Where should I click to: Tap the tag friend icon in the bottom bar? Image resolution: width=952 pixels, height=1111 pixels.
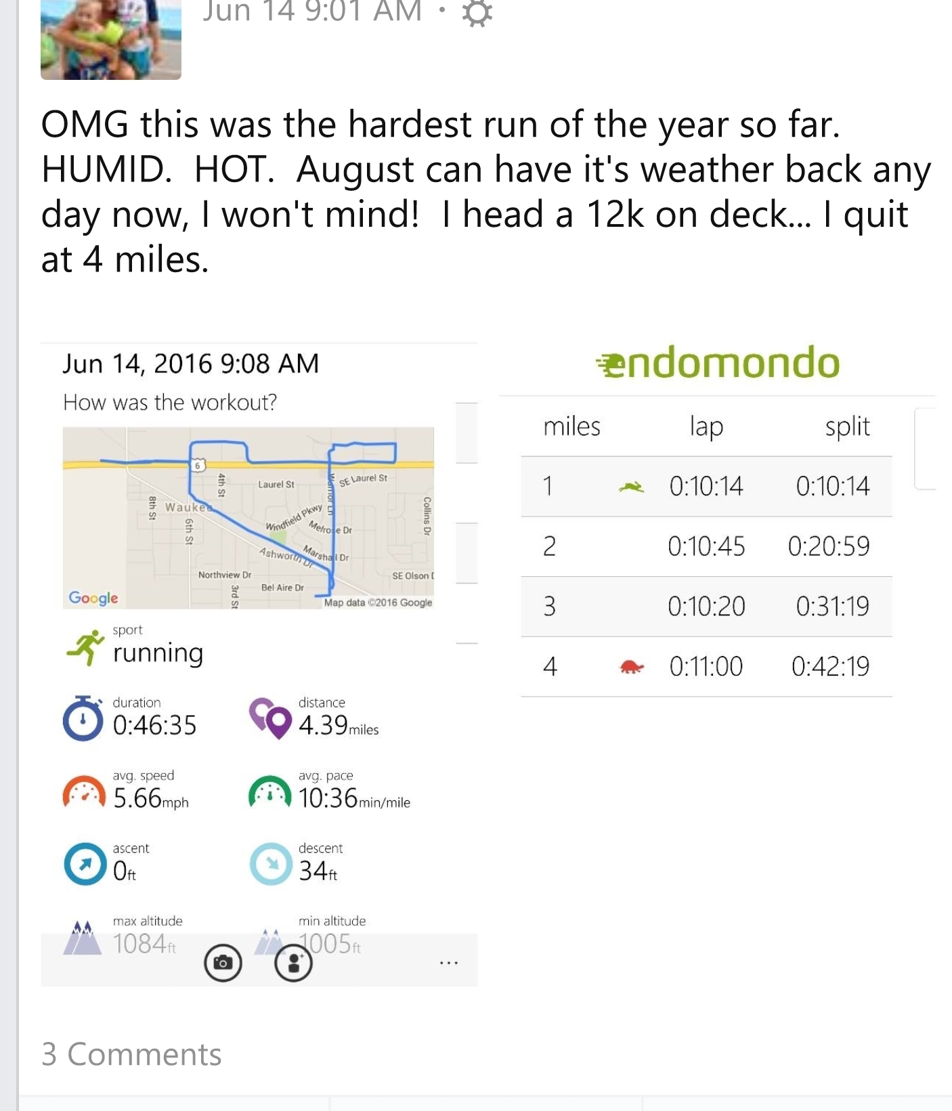(293, 962)
